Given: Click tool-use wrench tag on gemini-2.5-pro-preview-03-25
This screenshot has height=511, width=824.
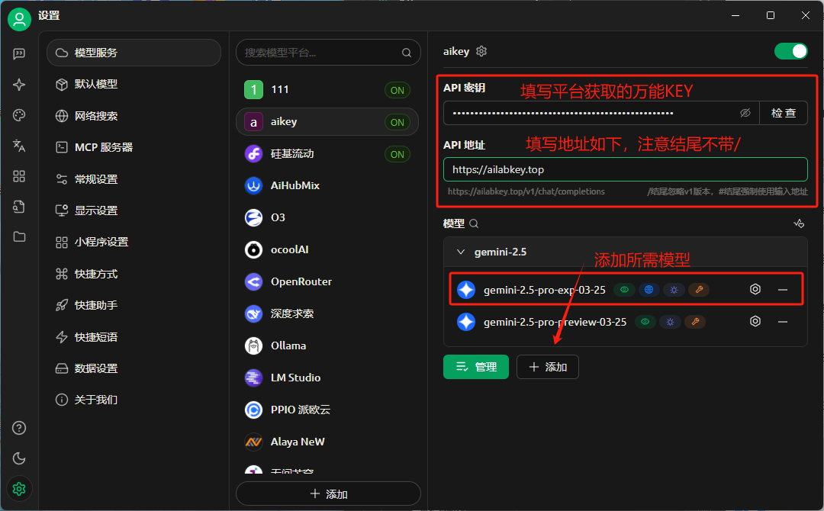Looking at the screenshot, I should pyautogui.click(x=695, y=321).
